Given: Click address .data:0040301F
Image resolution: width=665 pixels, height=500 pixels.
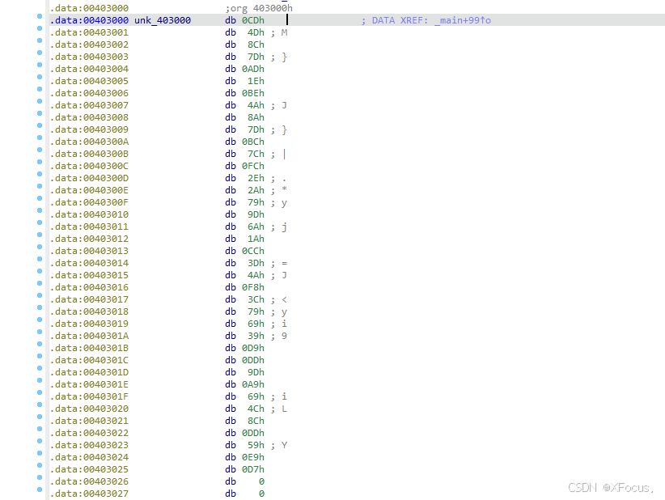Looking at the screenshot, I should coord(89,397).
